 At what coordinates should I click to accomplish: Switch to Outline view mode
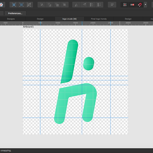(29, 5)
